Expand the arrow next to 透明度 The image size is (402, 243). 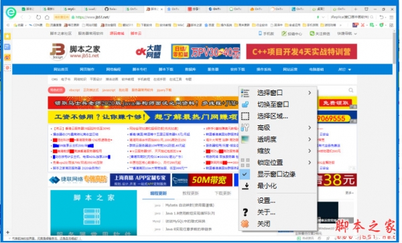coord(310,139)
